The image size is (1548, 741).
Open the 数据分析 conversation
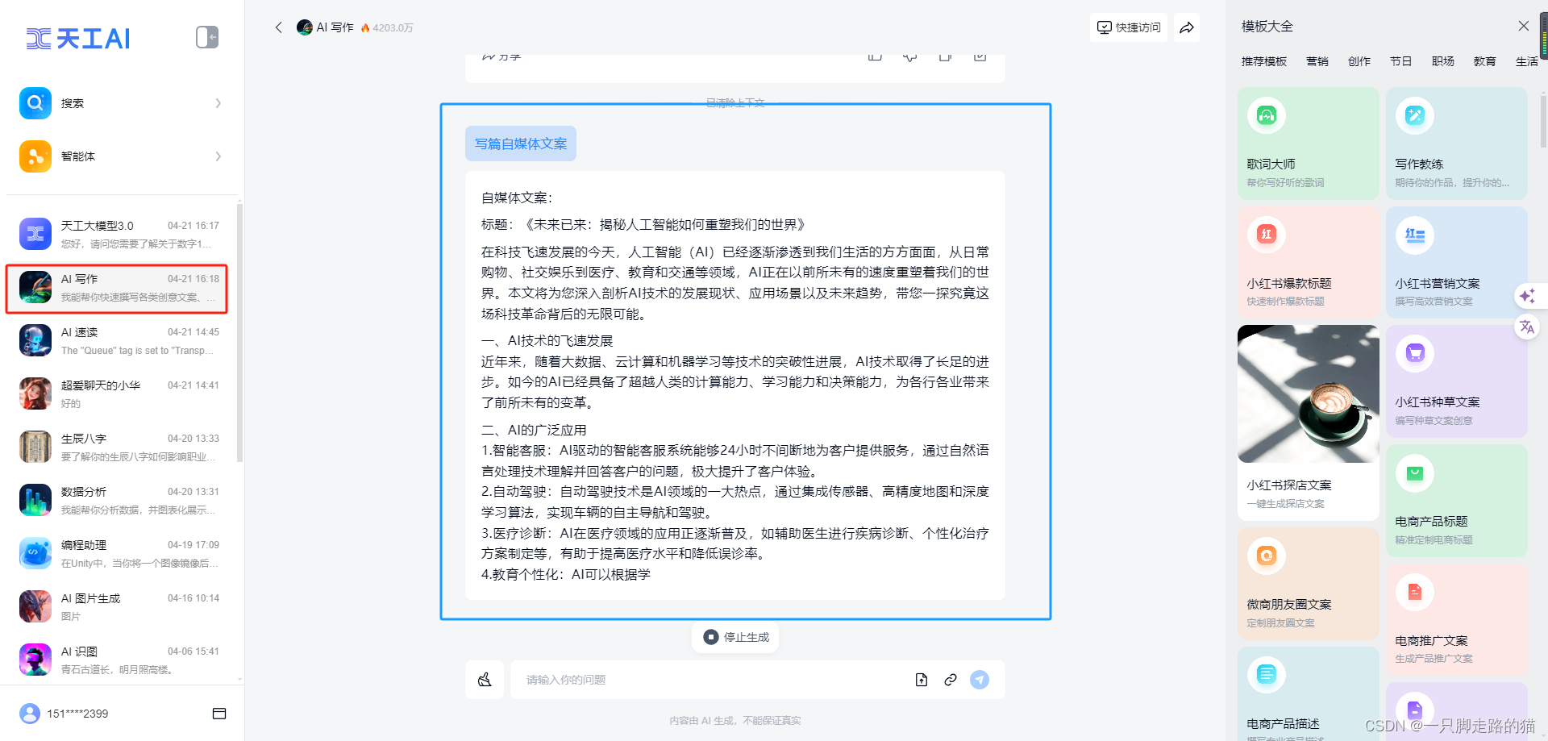pos(119,500)
